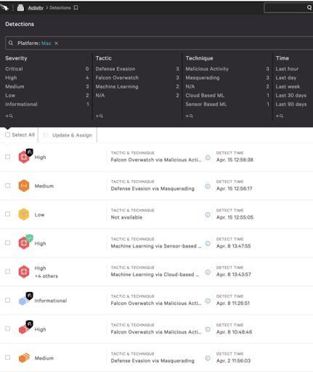Click the CrowdStrike falcon logo icon
This screenshot has width=313, height=372.
point(4,7)
